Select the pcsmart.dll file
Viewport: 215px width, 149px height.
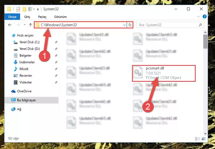click(x=164, y=73)
